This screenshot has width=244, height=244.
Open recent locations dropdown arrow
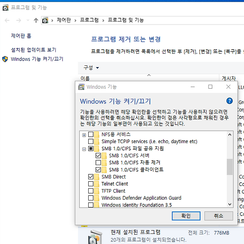[x=28, y=20]
